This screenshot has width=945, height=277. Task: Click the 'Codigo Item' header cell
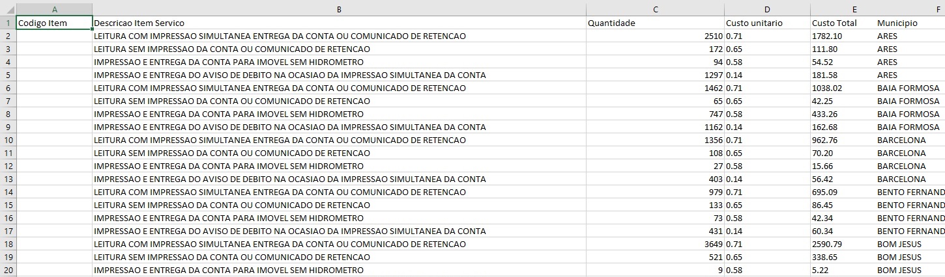click(54, 23)
